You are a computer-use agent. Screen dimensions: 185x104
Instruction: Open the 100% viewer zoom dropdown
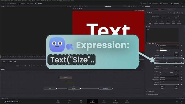(3, 6)
